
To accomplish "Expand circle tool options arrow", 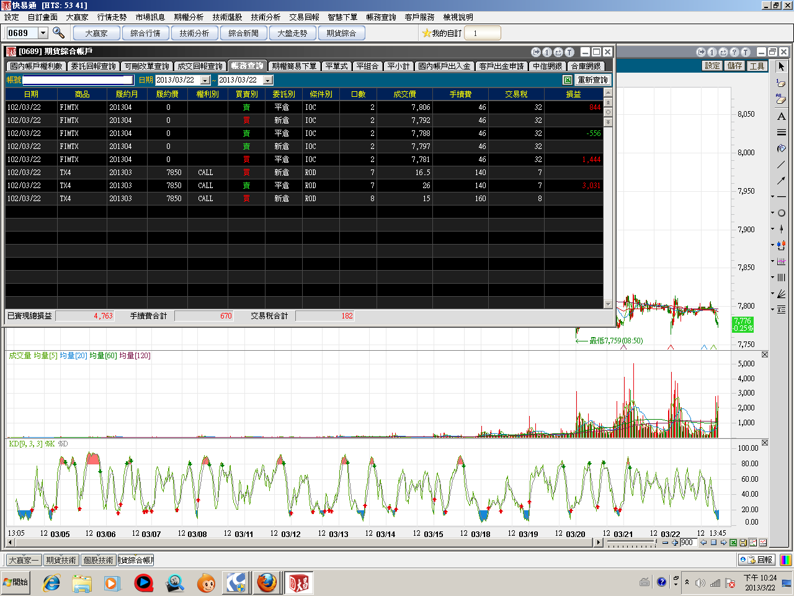I will (x=772, y=213).
